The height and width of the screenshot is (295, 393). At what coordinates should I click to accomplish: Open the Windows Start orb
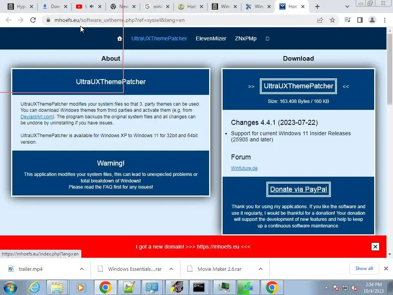click(10, 287)
